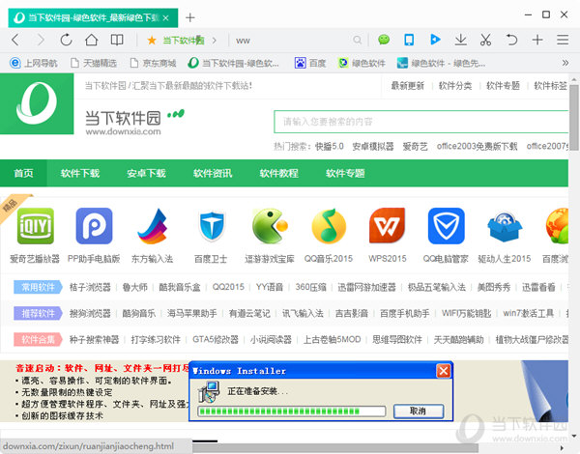The height and width of the screenshot is (454, 580).
Task: Open the WPS2015 icon
Action: pyautogui.click(x=388, y=225)
